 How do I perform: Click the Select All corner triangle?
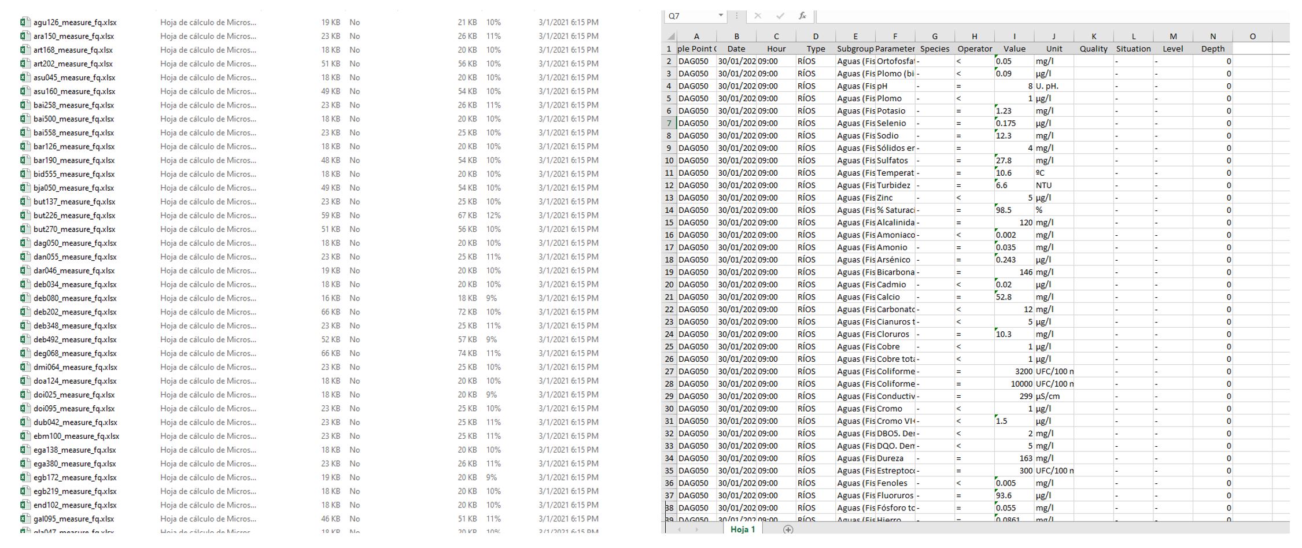(x=670, y=36)
